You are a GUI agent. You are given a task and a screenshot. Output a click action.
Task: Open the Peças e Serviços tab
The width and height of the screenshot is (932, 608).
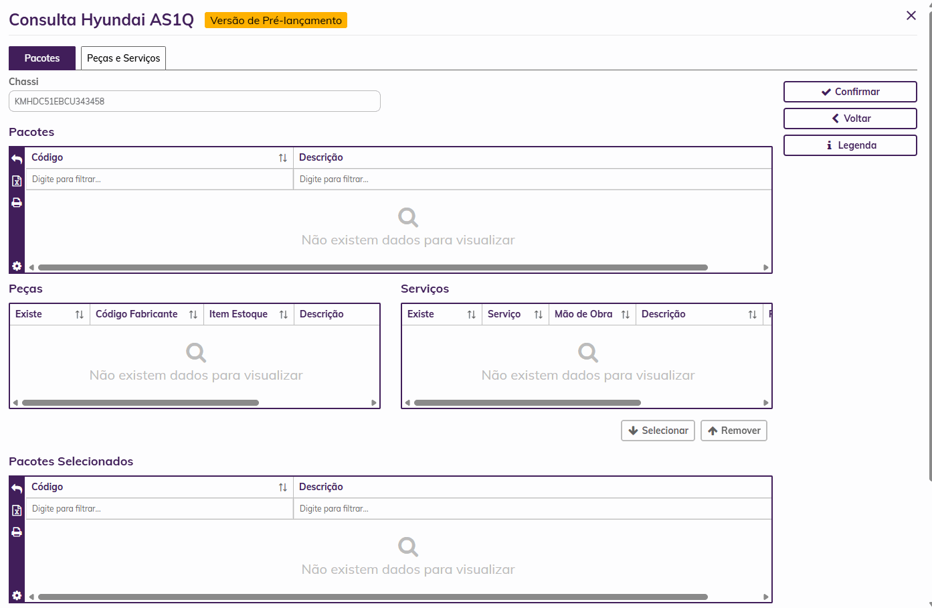coord(124,58)
